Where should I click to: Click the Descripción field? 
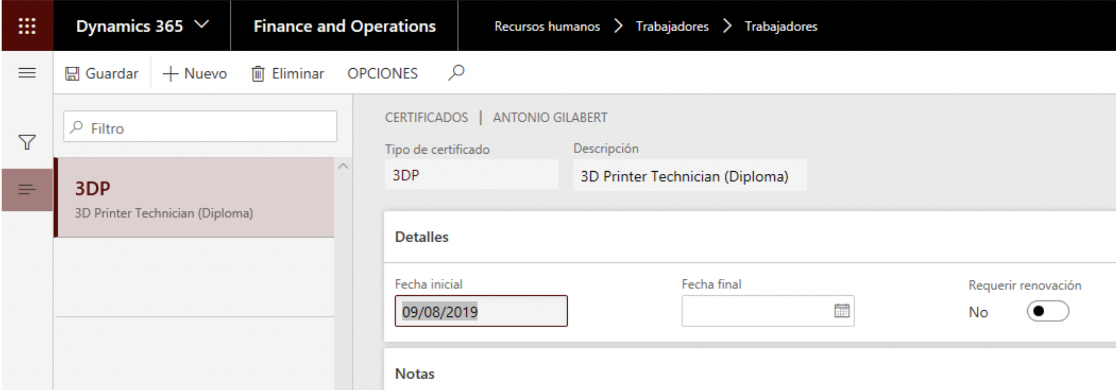click(x=689, y=175)
